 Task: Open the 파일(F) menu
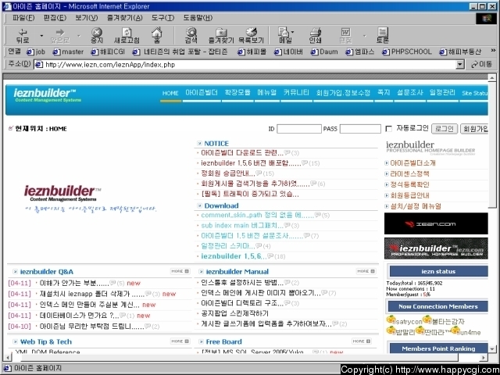pyautogui.click(x=23, y=18)
